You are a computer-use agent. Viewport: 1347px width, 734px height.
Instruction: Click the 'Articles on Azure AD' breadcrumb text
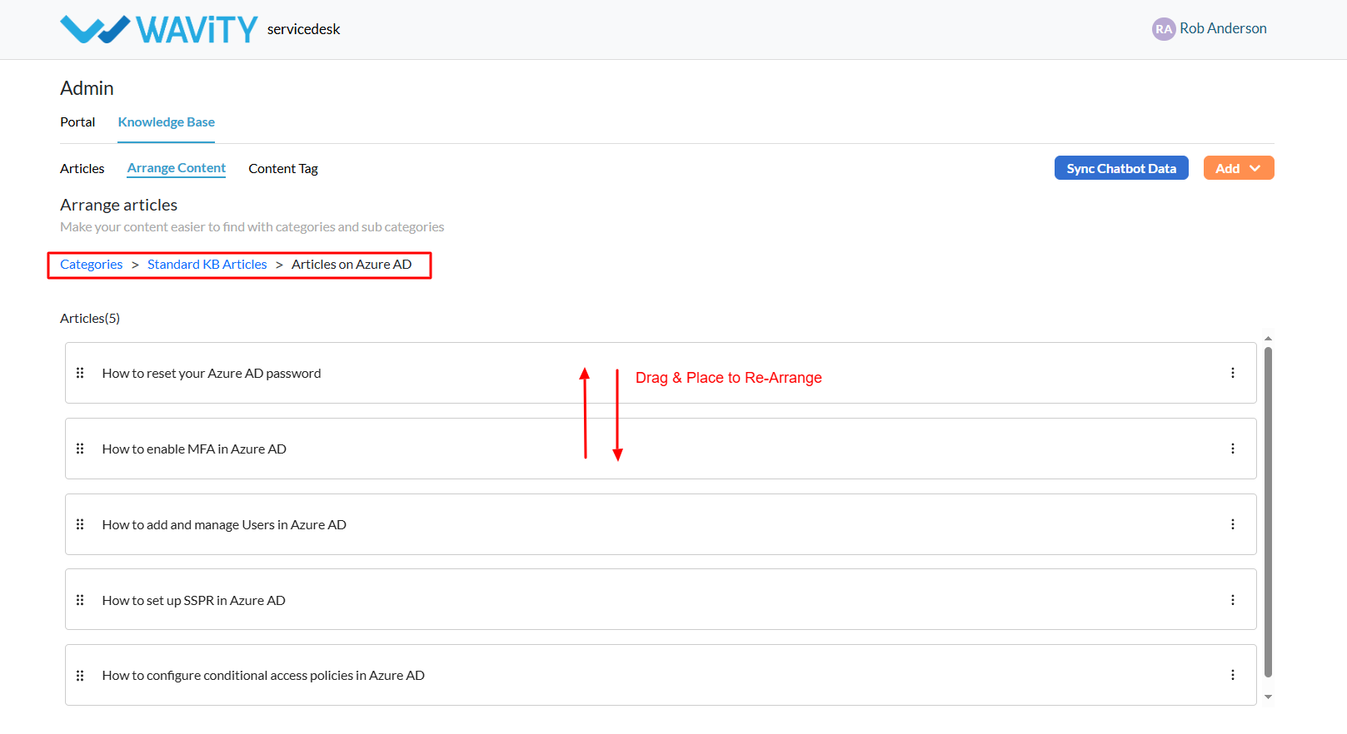coord(352,265)
